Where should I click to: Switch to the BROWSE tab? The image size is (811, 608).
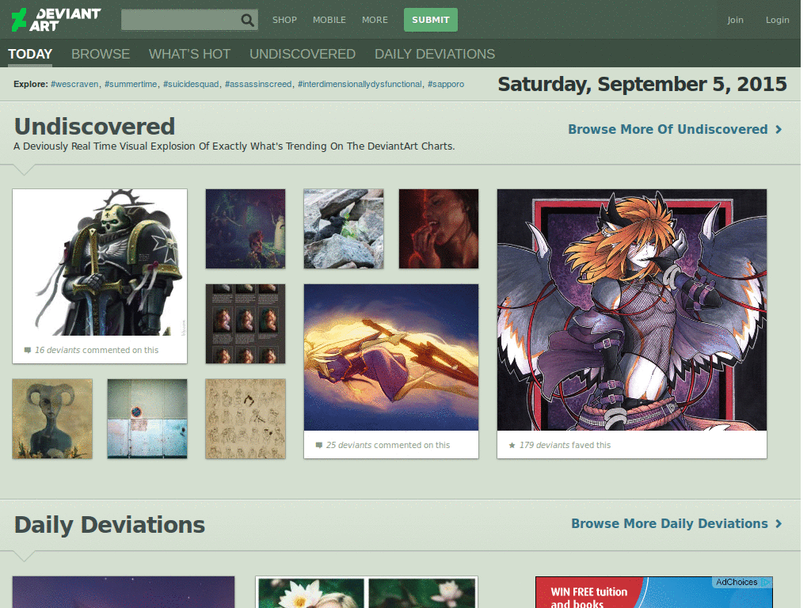point(101,54)
